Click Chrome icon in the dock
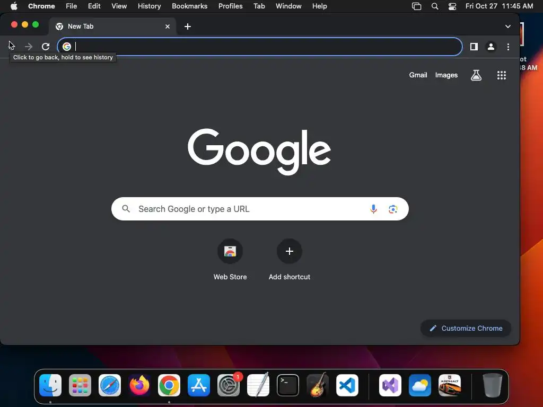 169,385
